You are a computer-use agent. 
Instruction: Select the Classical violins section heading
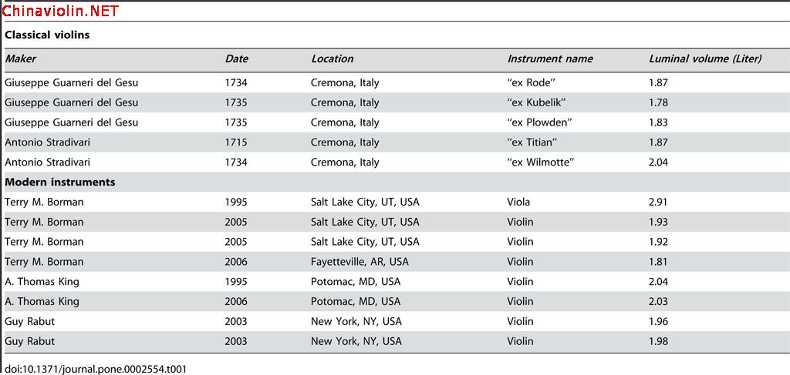tap(47, 35)
